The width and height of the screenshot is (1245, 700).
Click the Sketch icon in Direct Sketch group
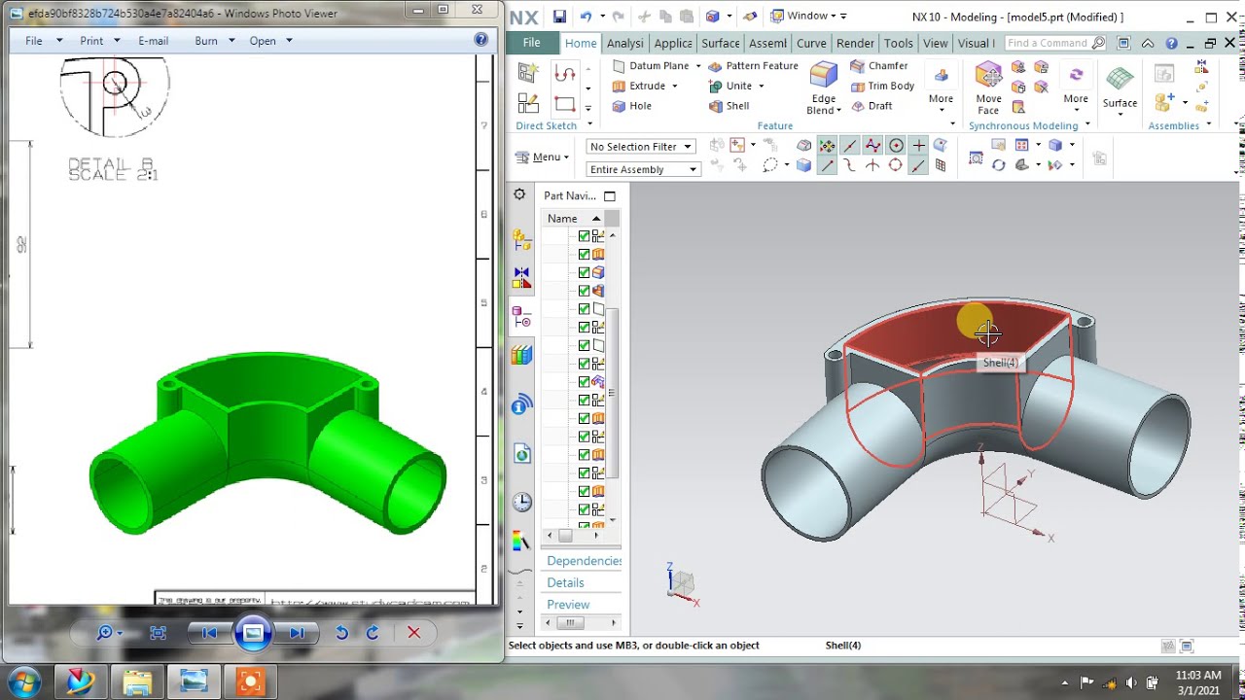click(528, 72)
